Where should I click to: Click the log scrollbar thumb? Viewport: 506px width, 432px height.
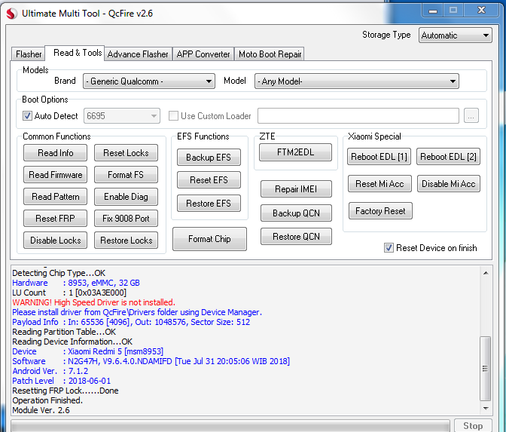(x=486, y=369)
